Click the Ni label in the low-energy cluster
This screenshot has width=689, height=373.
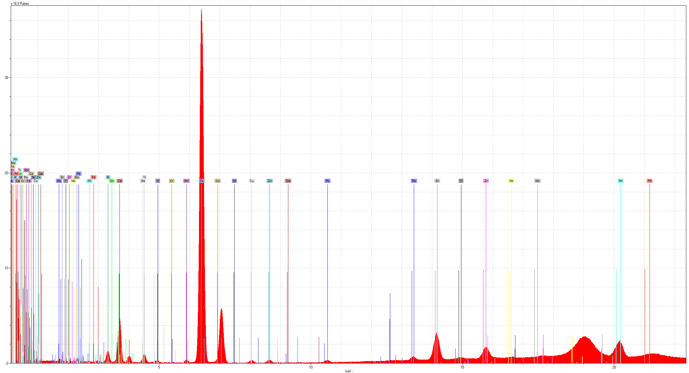(x=33, y=177)
